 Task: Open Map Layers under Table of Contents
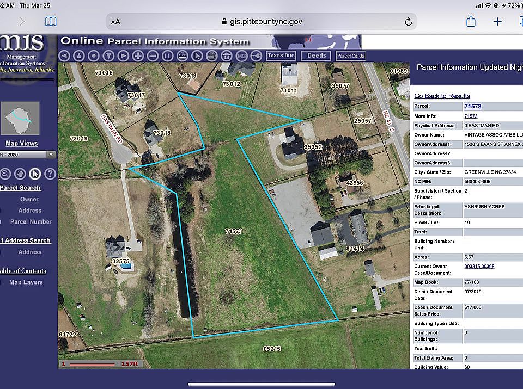(26, 282)
